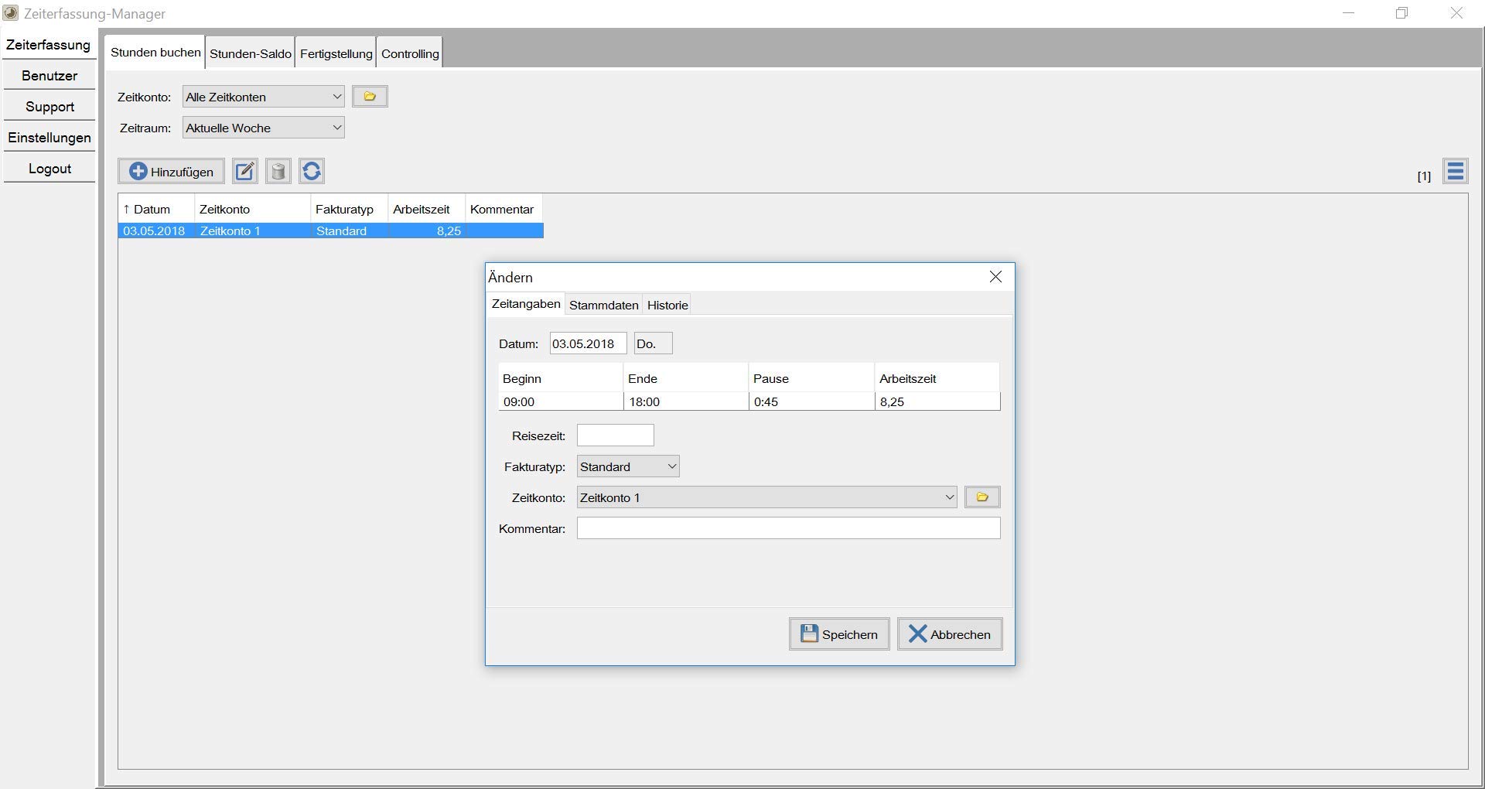This screenshot has width=1485, height=789.
Task: Switch to the Stunden-Saldo tab
Action: [251, 53]
